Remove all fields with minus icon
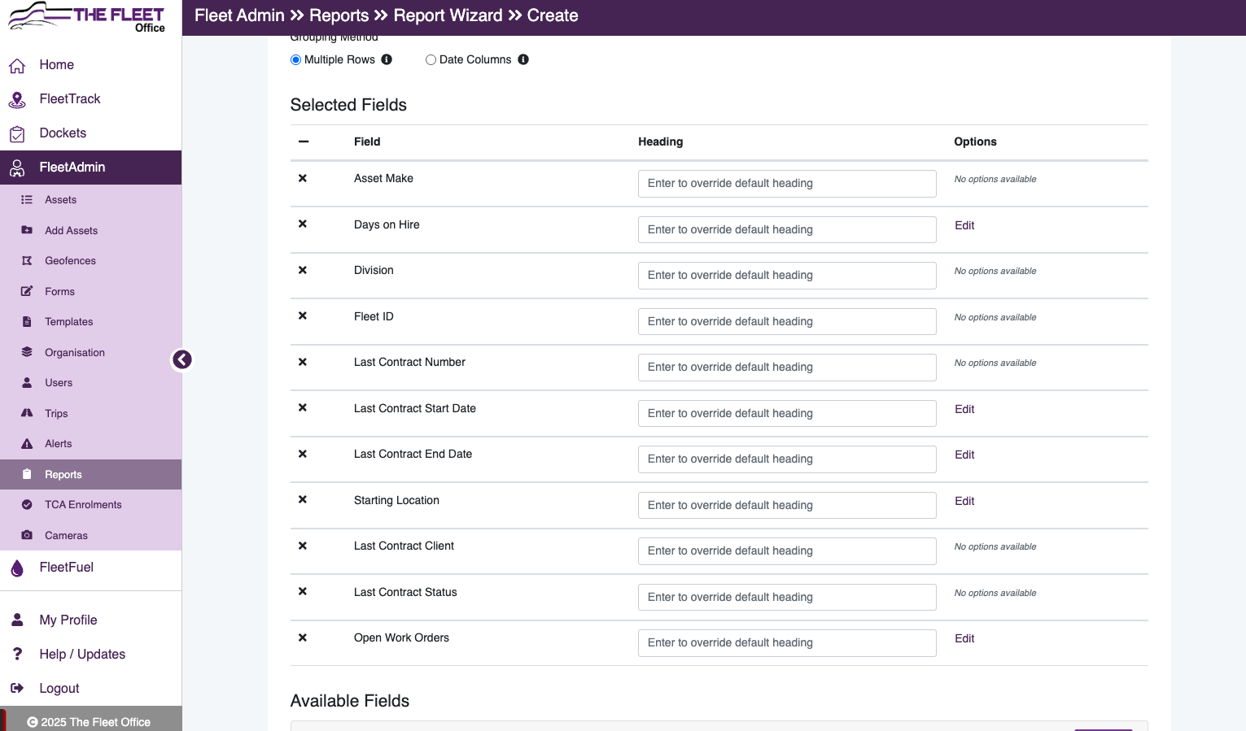The width and height of the screenshot is (1246, 731). point(304,141)
